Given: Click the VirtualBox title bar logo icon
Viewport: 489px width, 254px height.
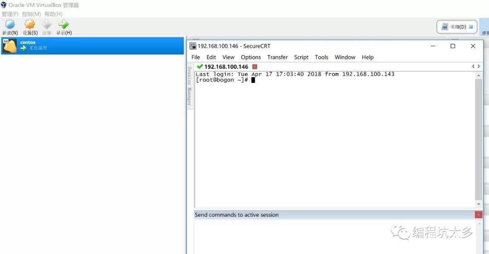Looking at the screenshot, I should 4,5.
